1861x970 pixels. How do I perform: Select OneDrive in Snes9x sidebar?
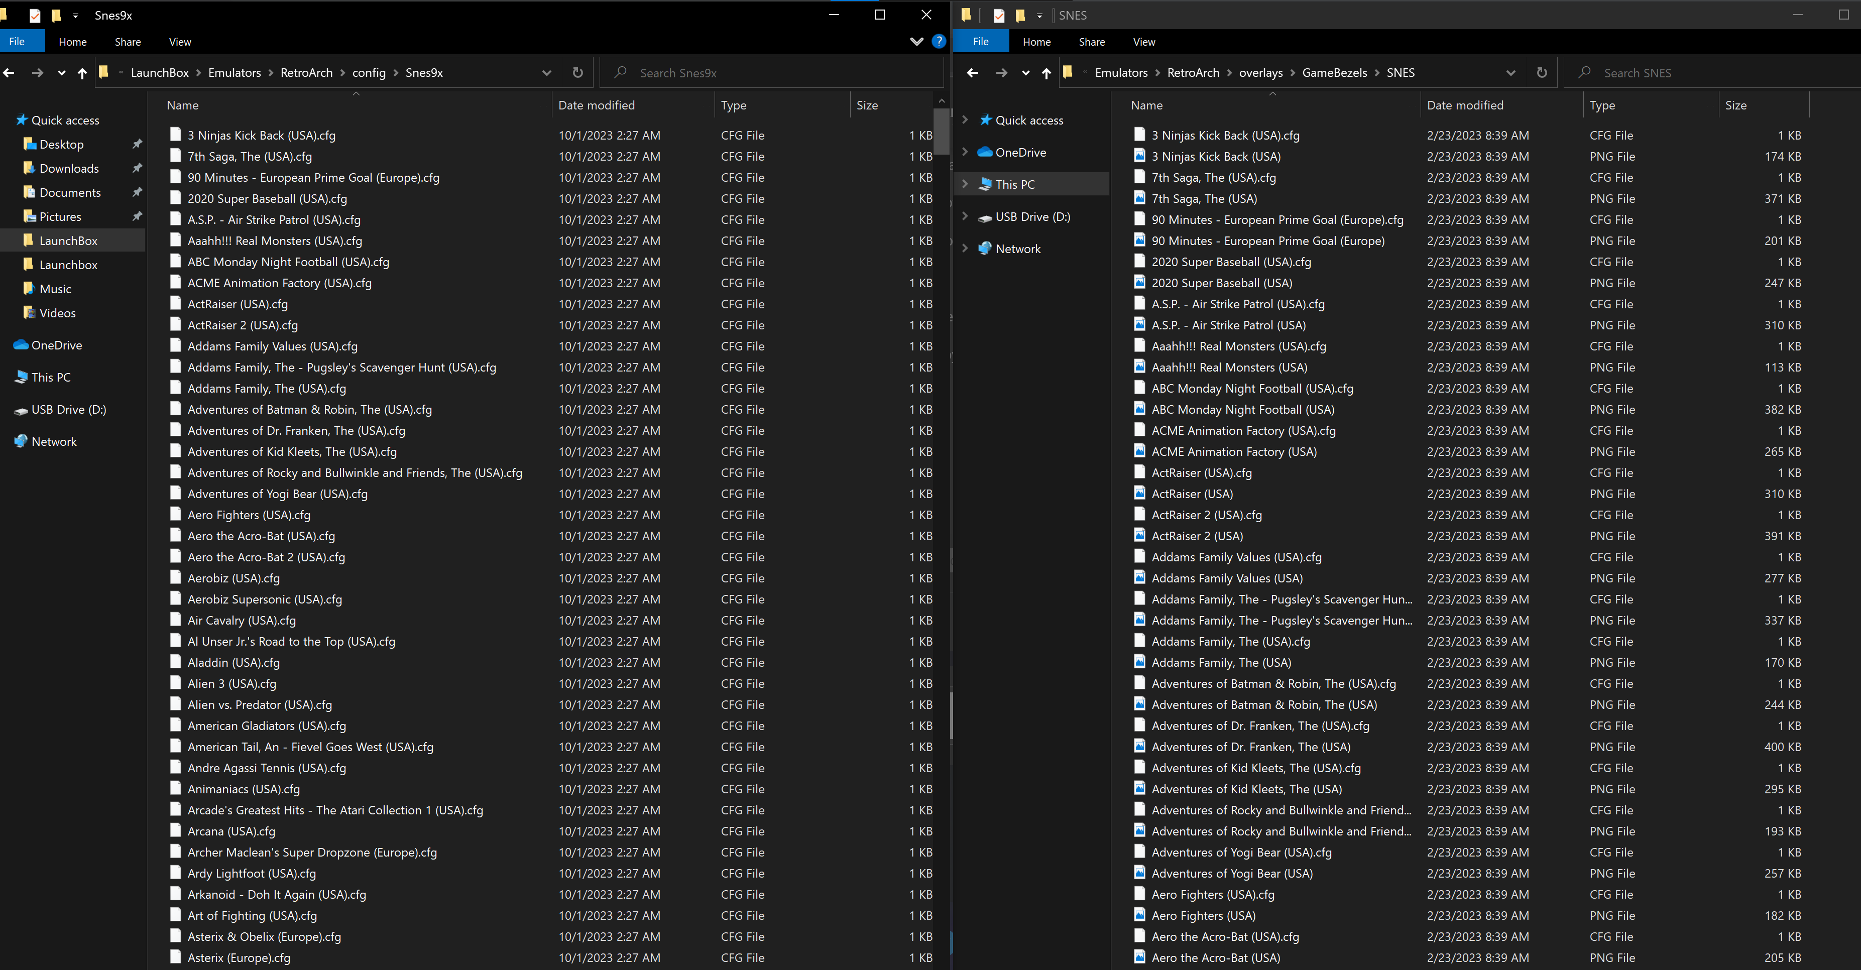(x=56, y=345)
